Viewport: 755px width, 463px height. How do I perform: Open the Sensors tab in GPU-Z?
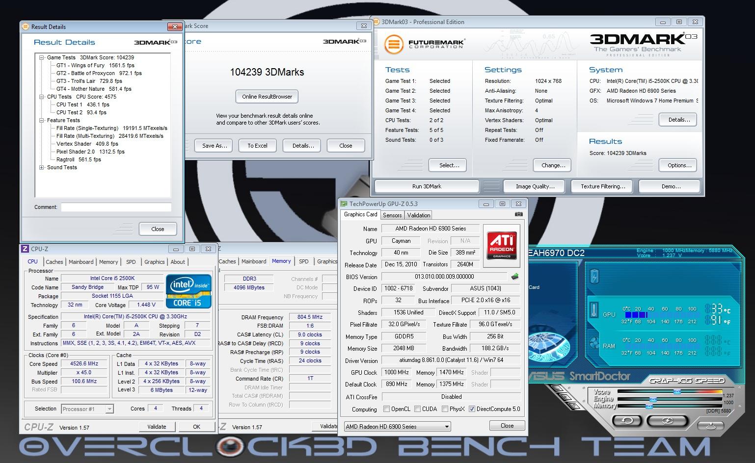coord(392,215)
